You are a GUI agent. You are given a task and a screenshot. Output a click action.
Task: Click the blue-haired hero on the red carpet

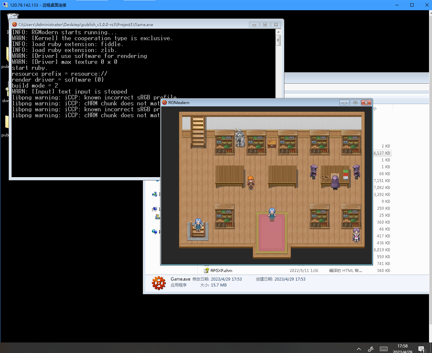(272, 214)
